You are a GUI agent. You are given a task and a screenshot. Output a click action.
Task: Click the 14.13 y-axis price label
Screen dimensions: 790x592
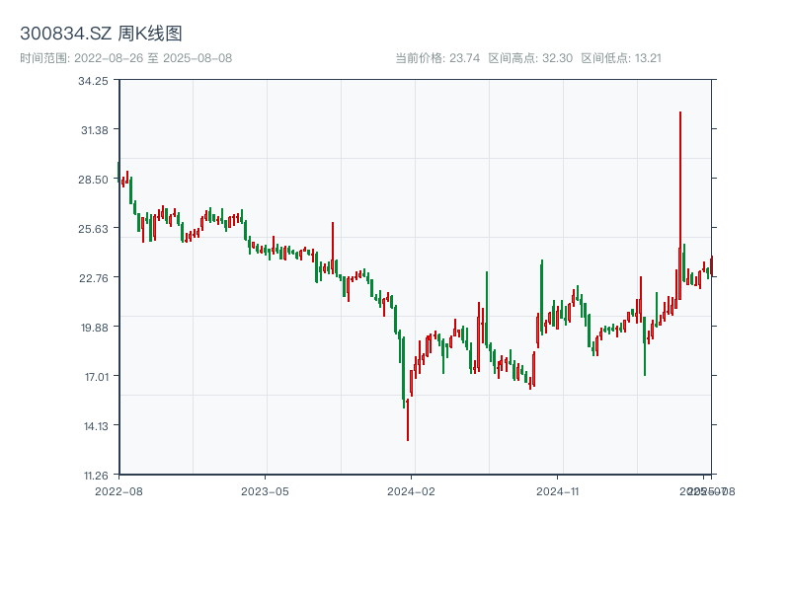click(x=94, y=426)
